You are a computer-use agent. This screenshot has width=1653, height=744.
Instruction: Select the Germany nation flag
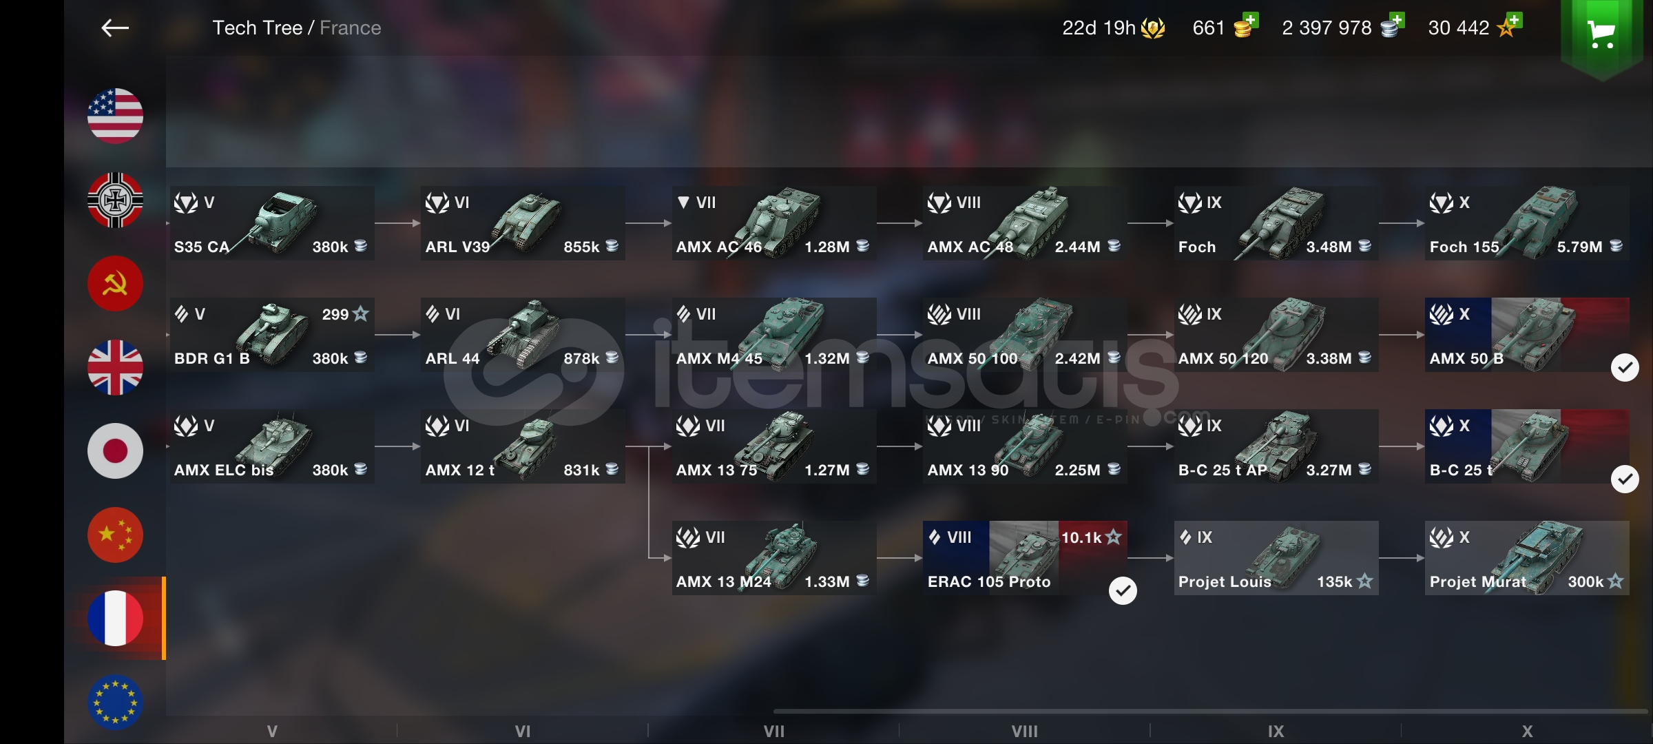click(x=115, y=200)
